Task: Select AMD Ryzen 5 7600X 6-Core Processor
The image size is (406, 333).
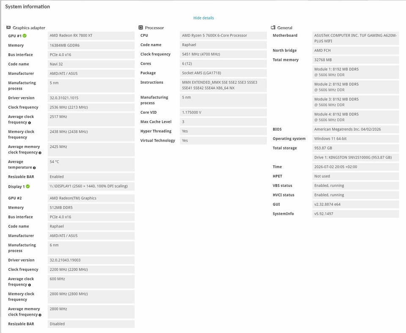Action: coord(223,35)
